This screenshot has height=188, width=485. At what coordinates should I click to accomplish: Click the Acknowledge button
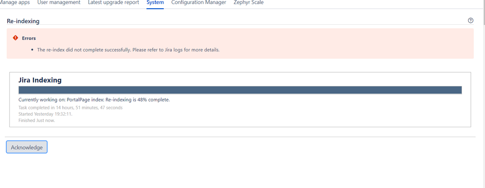point(27,147)
